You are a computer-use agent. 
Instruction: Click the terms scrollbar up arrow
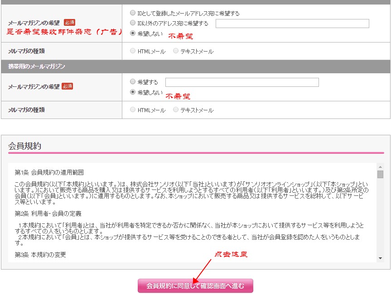click(380, 166)
